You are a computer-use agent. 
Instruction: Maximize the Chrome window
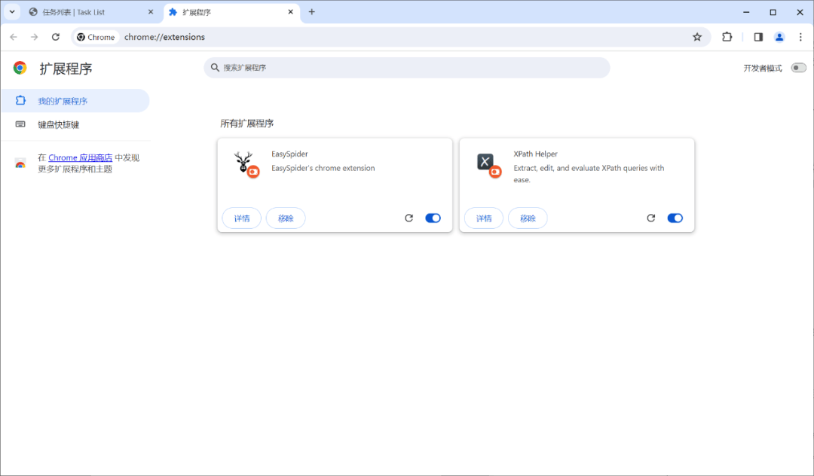point(773,12)
